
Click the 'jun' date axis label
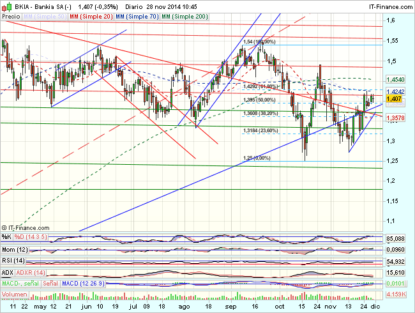[x=87, y=307]
